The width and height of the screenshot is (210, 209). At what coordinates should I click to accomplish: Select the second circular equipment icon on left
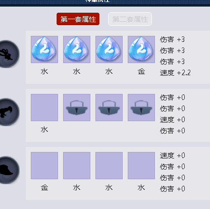(9, 112)
